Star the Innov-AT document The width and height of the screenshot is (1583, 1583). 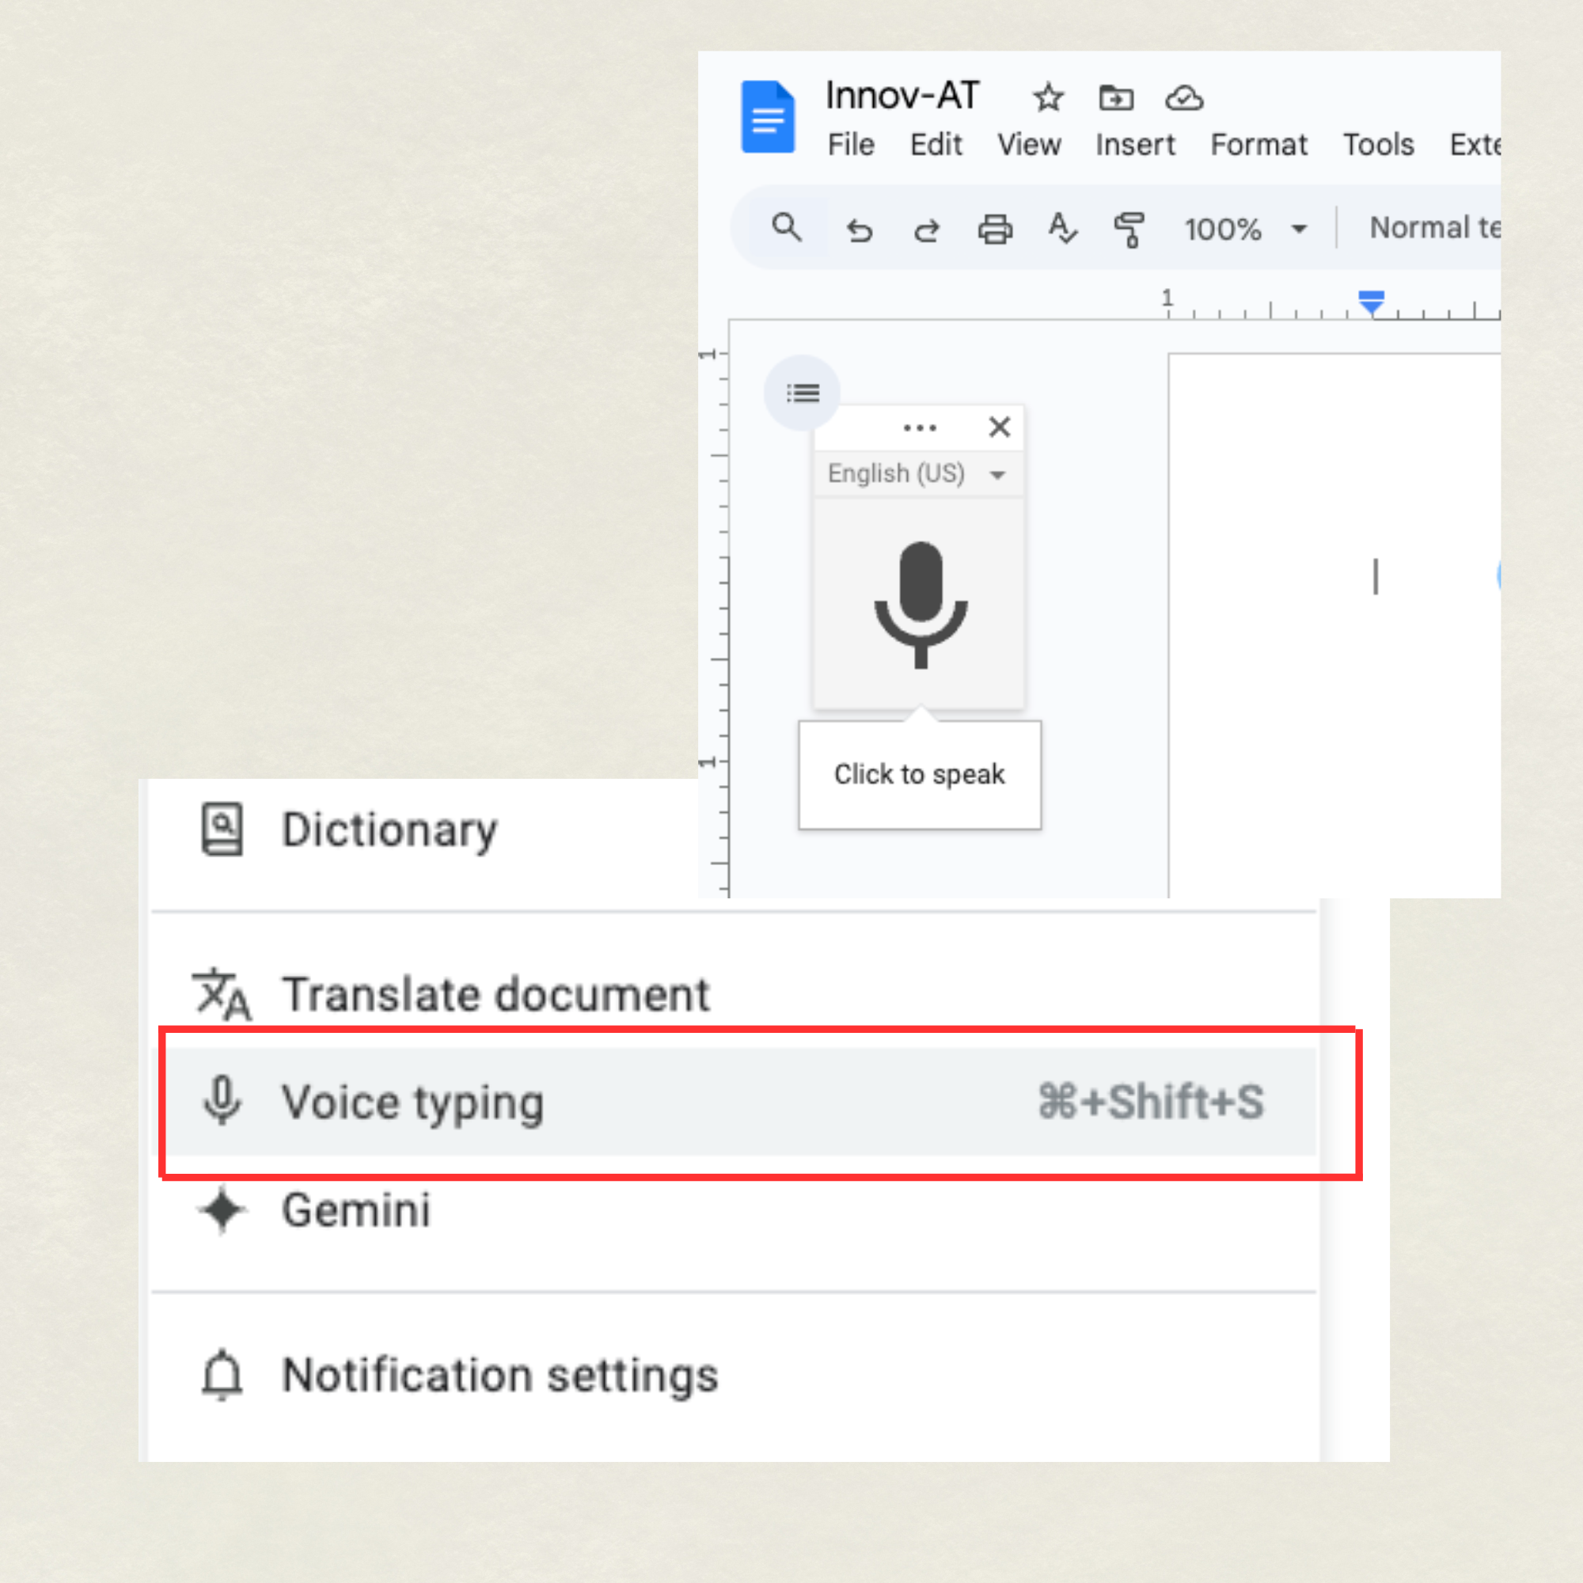point(1047,97)
